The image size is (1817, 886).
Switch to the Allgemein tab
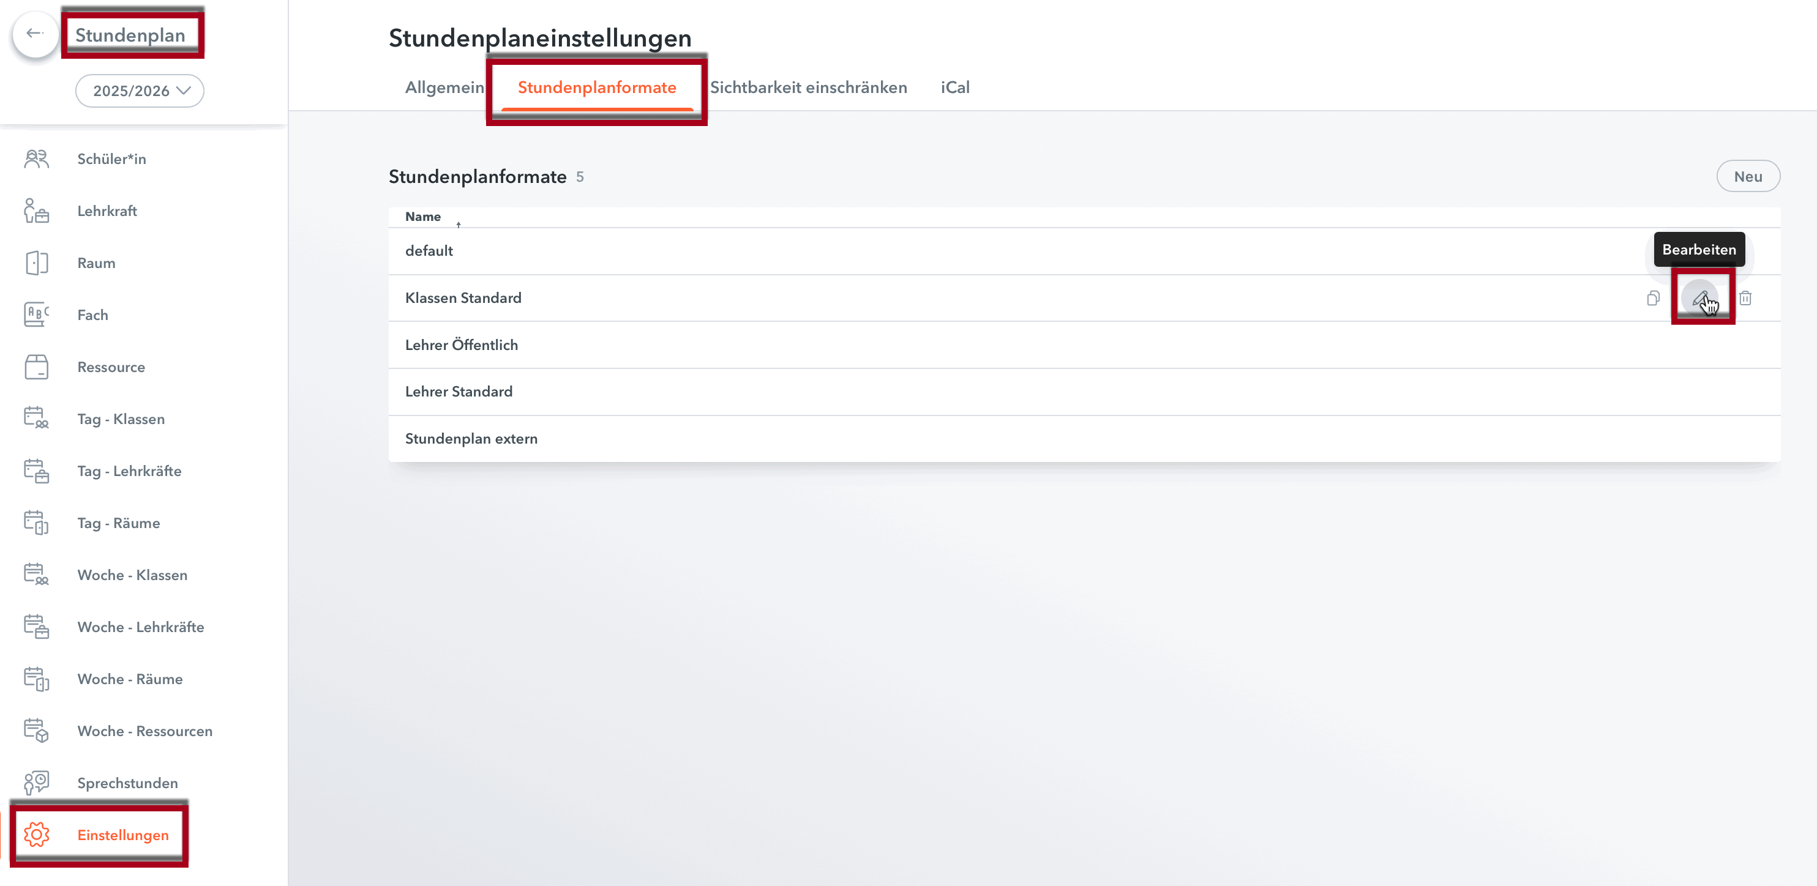444,87
